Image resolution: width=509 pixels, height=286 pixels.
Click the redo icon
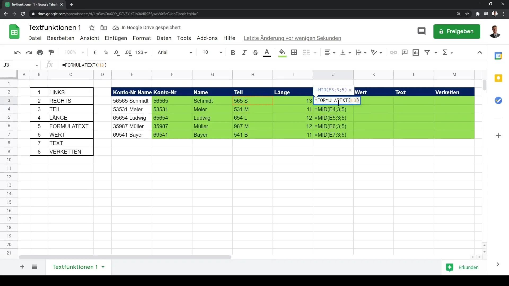29,52
